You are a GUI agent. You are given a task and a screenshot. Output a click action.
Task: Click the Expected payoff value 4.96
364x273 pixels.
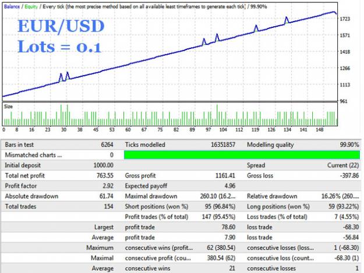pos(230,186)
